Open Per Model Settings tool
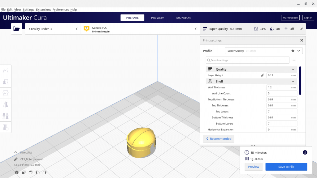 click(6, 116)
